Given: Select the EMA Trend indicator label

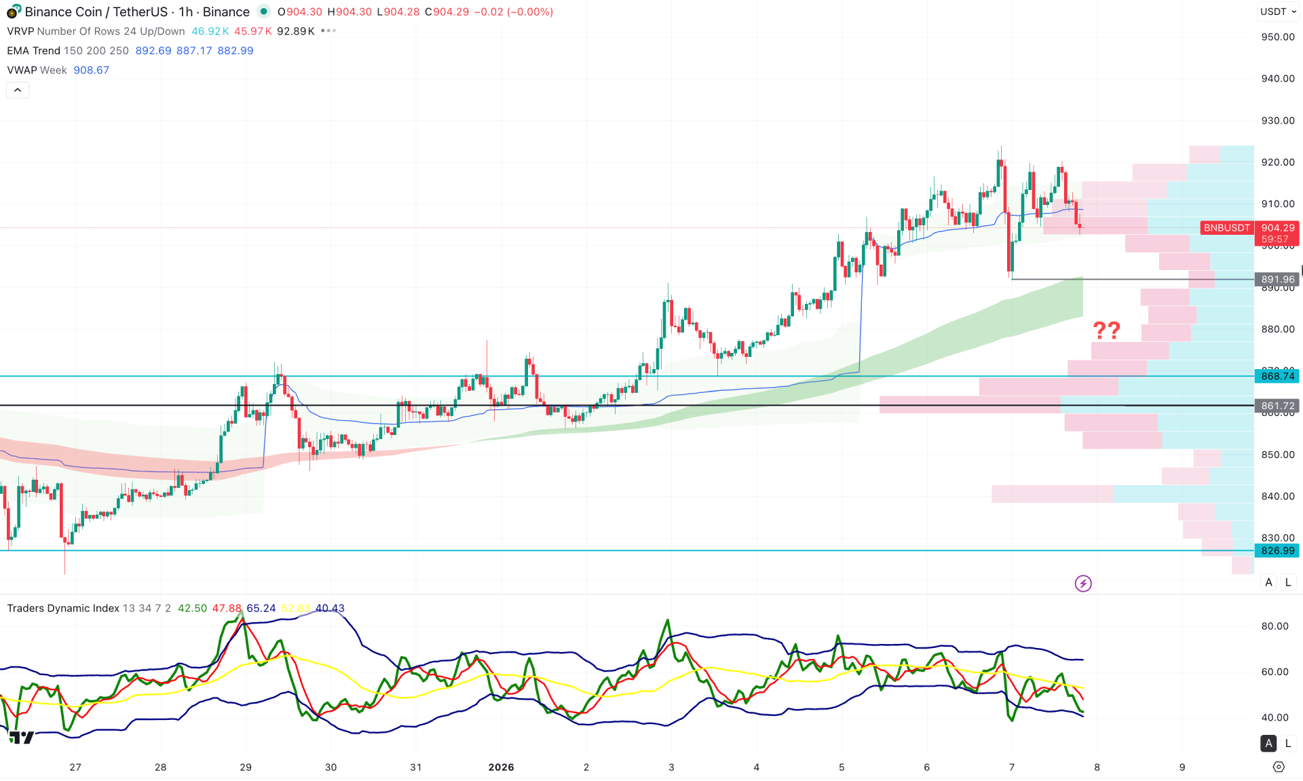Looking at the screenshot, I should click(34, 51).
